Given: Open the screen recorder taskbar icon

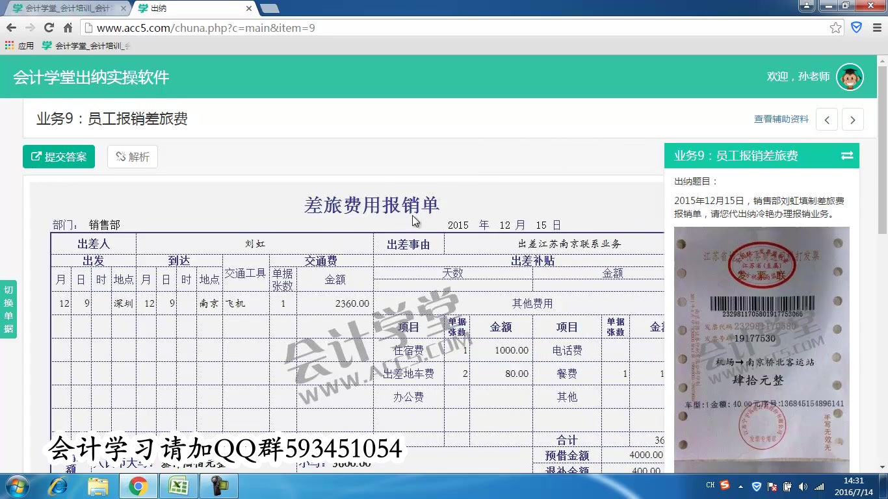Looking at the screenshot, I should point(218,486).
